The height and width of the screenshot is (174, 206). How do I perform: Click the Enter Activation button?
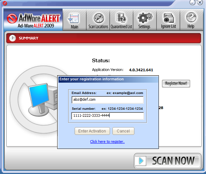[92, 131]
